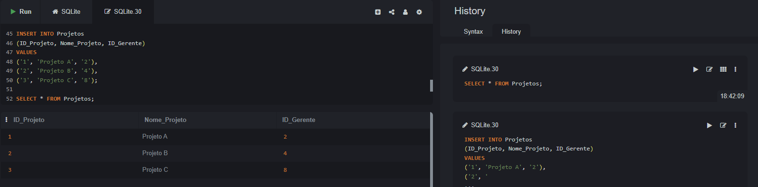Open the settings gear icon
Screen dimensions: 758x187
point(419,12)
